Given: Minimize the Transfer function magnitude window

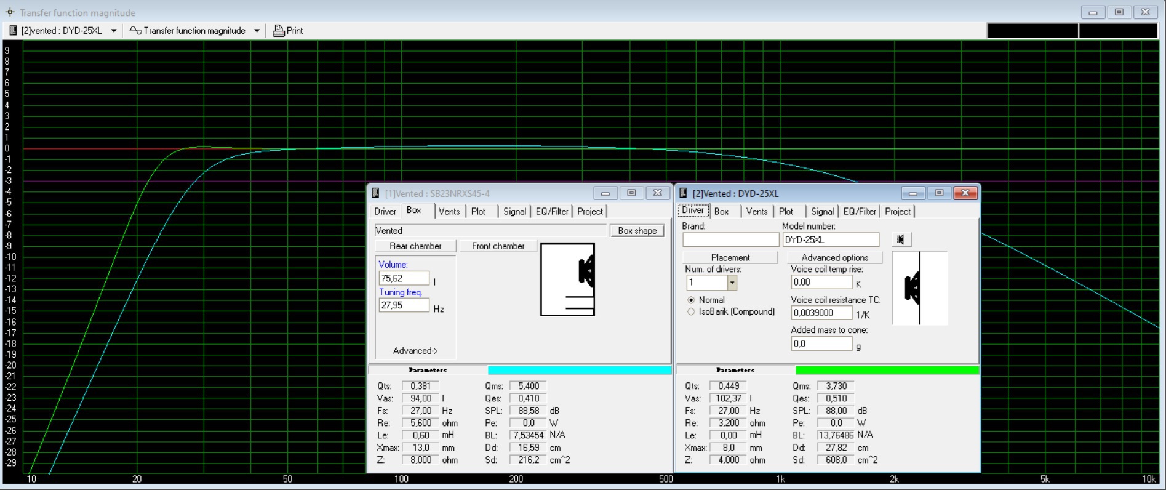Looking at the screenshot, I should click(x=1093, y=12).
